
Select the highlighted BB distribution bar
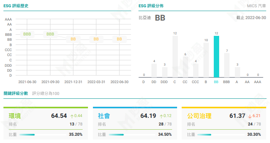pyautogui.click(x=216, y=57)
